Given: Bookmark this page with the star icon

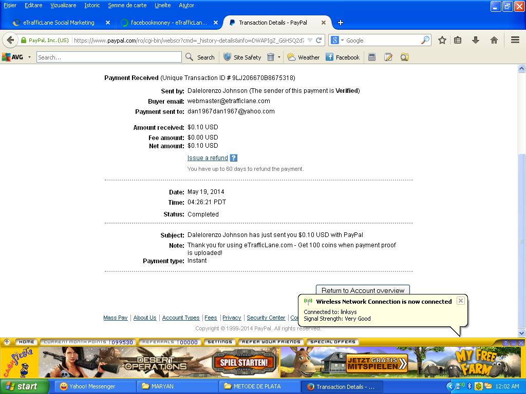Looking at the screenshot, I should [x=442, y=40].
